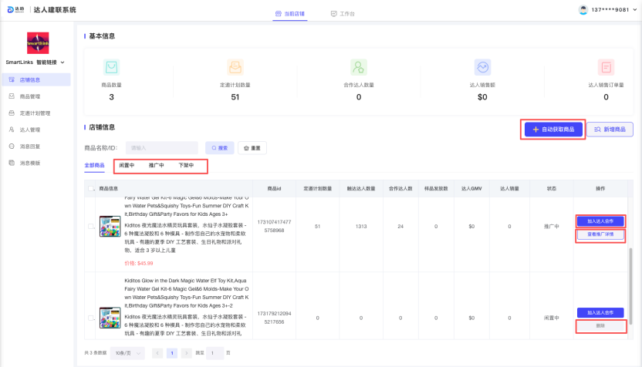
Task: Check the first product row checkbox
Action: (x=92, y=226)
